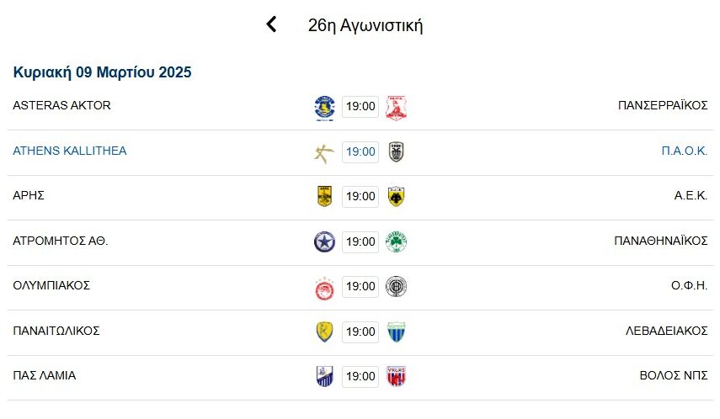The image size is (720, 419).
Task: Click the 19:00 time for the ΟΛΥΜΠΙΑΚΟΣ match
Action: (360, 287)
